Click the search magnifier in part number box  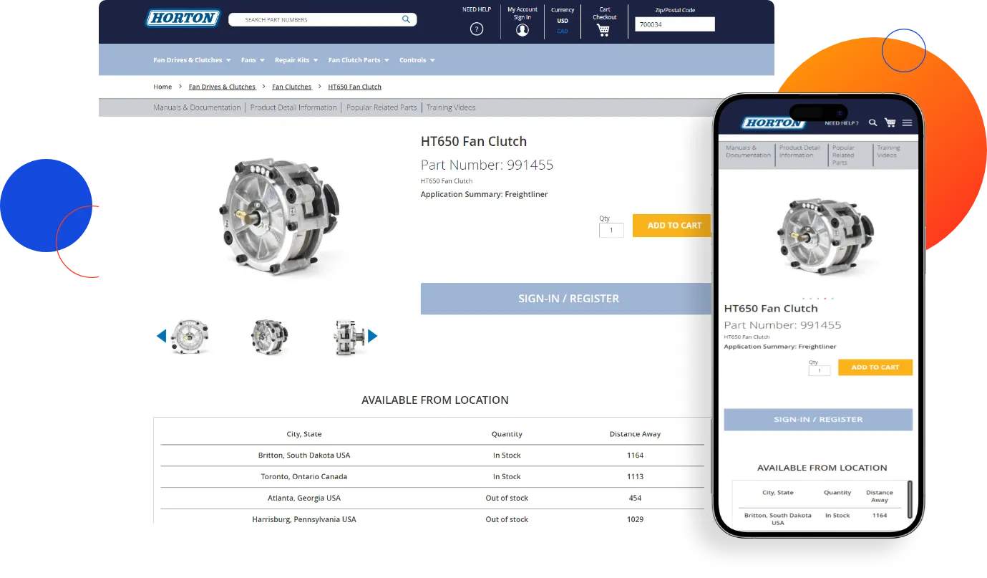click(406, 19)
